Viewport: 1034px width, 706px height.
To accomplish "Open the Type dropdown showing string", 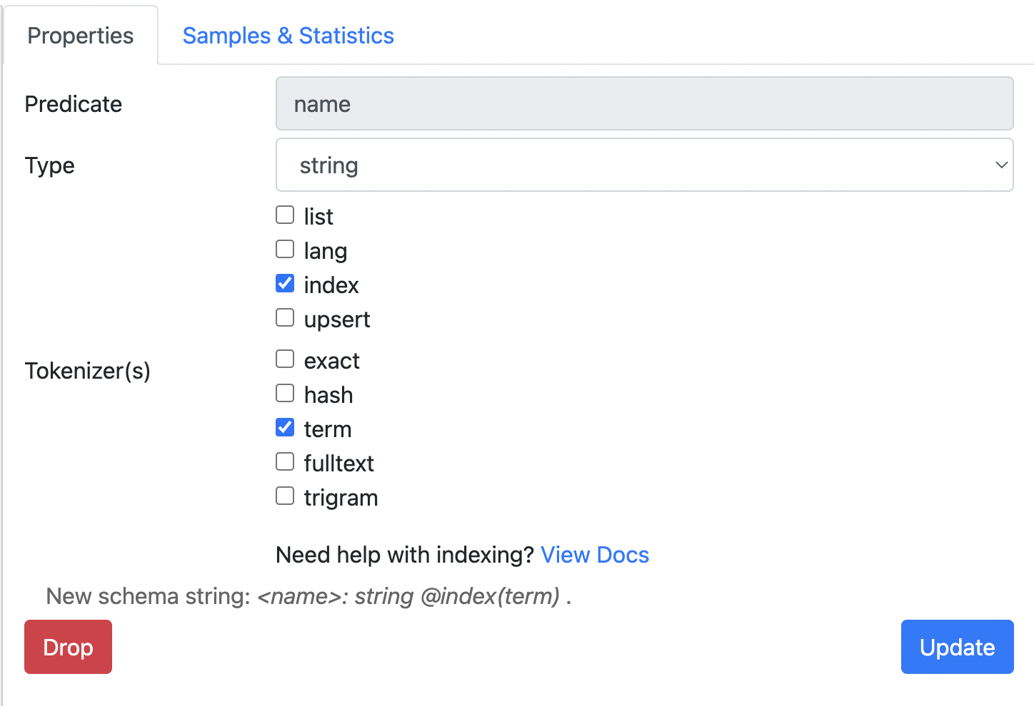I will [644, 165].
